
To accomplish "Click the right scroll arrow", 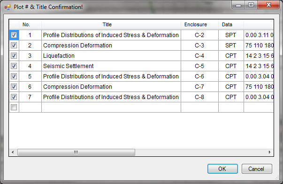I will (x=270, y=152).
